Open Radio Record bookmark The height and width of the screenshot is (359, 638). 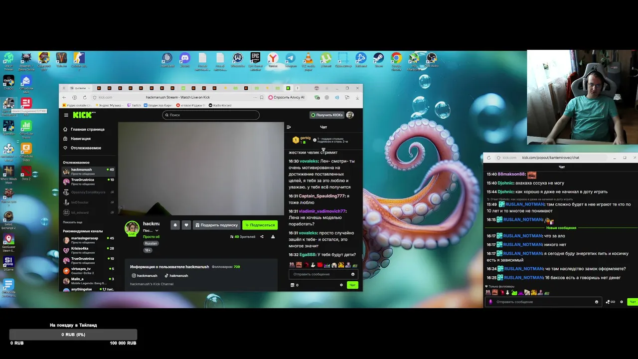point(219,105)
